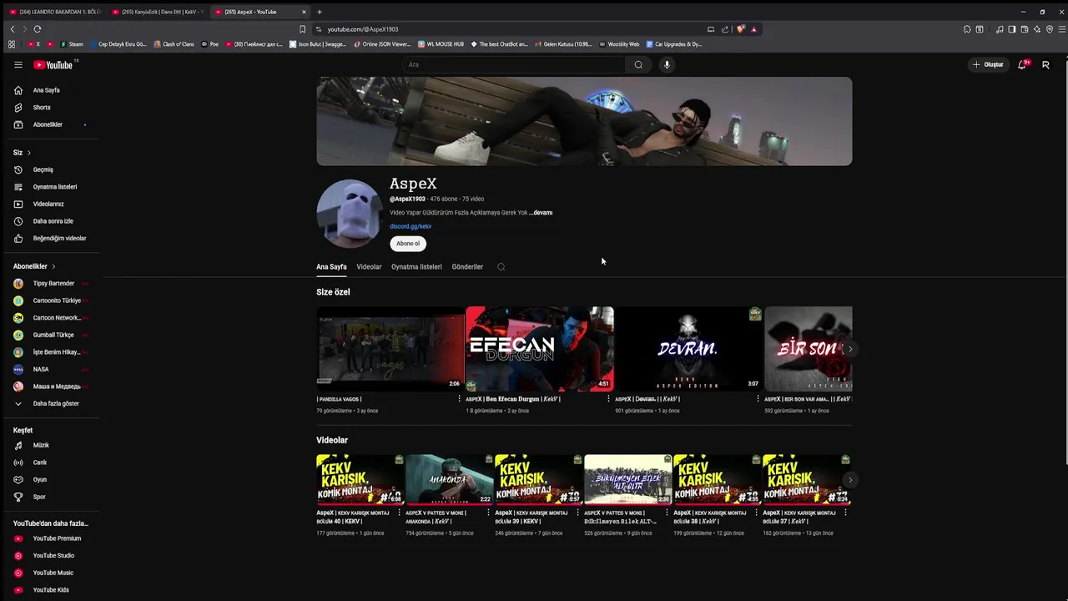The height and width of the screenshot is (601, 1068).
Task: Open Canlı under Keşfet
Action: click(x=39, y=462)
